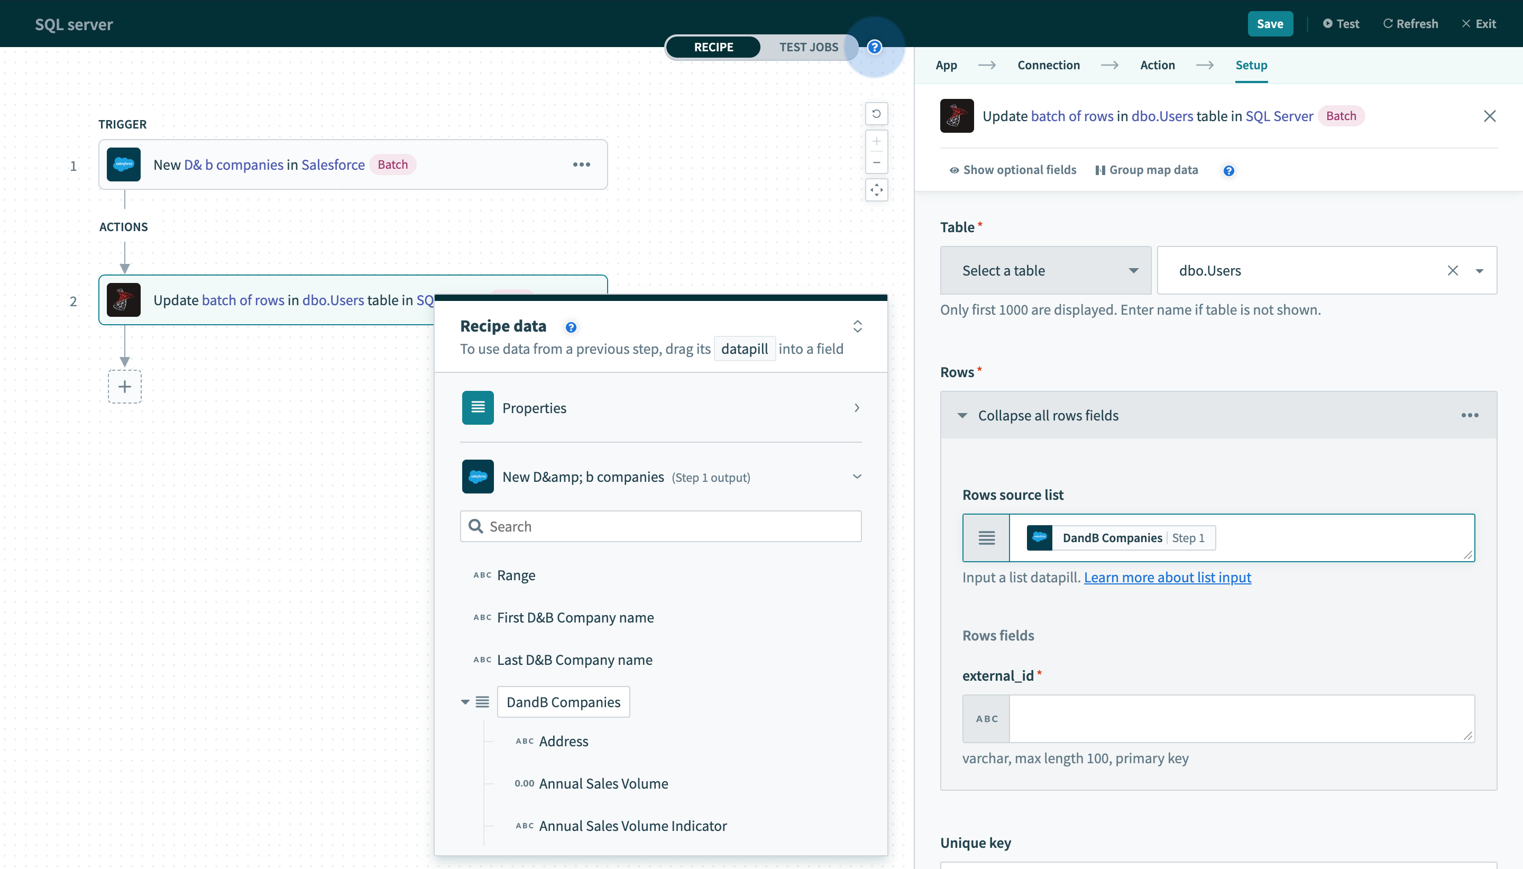Click the Salesforce trigger icon in step 1

pos(122,164)
